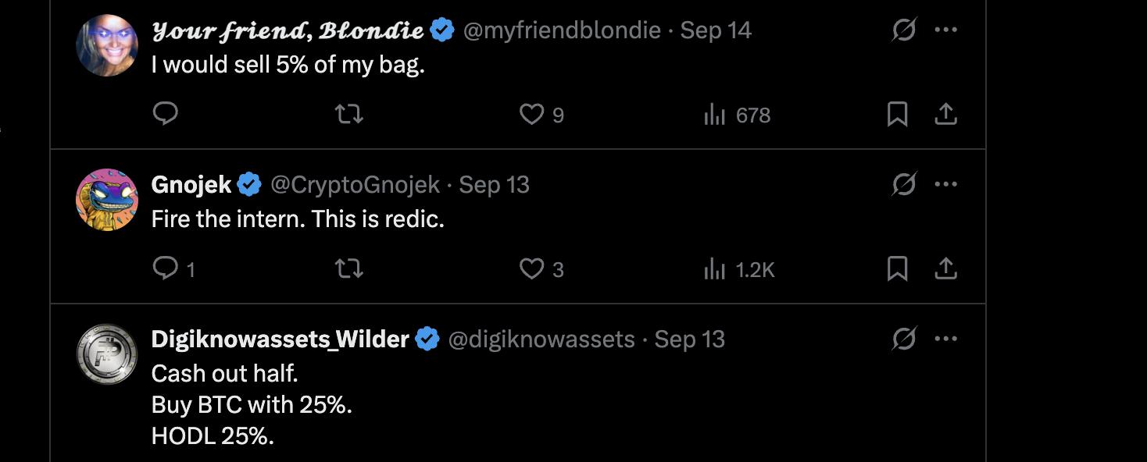Repost Gnojek's "Fire the intern" tweet

348,269
